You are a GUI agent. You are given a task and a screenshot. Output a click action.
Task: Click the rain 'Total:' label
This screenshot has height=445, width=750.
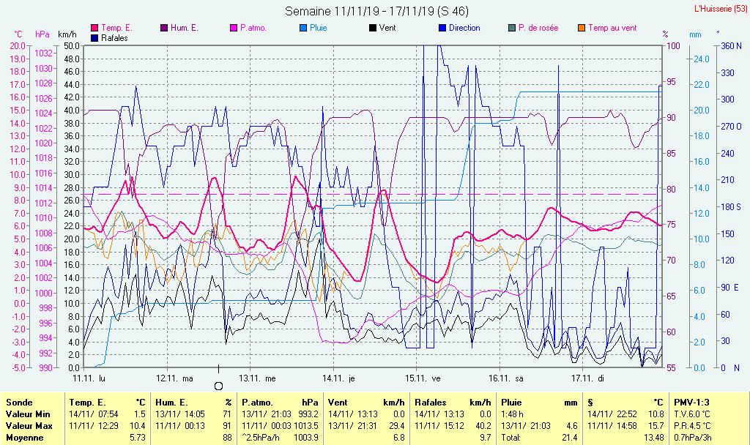pos(510,438)
